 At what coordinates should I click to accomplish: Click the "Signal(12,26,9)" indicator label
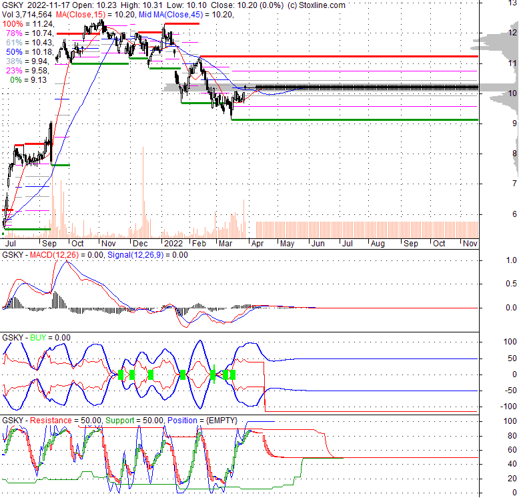click(135, 255)
